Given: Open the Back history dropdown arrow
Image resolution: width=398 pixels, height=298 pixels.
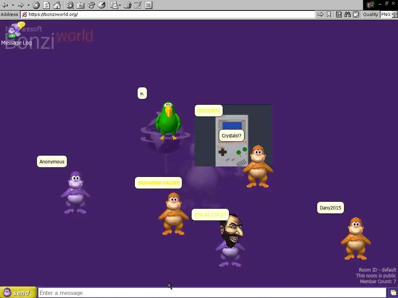Looking at the screenshot, I should 13,5.
